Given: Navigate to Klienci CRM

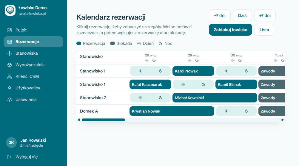Looking at the screenshot, I should pyautogui.click(x=33, y=76).
